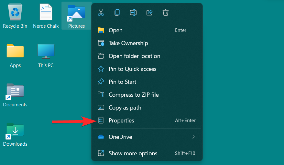Select the Documents shortcut icon
Image resolution: width=284 pixels, height=165 pixels.
pyautogui.click(x=15, y=91)
